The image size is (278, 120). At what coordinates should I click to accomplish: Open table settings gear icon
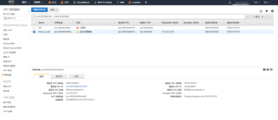[x=267, y=11]
